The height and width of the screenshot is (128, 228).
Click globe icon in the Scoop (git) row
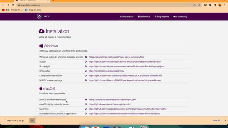(x=85, y=66)
